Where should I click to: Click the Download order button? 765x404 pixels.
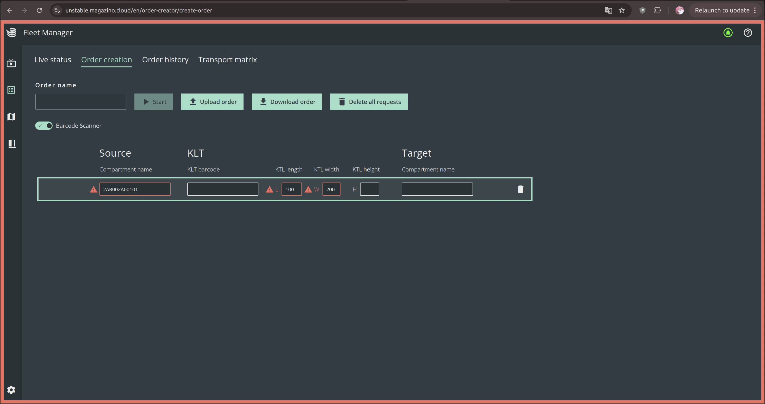point(287,102)
